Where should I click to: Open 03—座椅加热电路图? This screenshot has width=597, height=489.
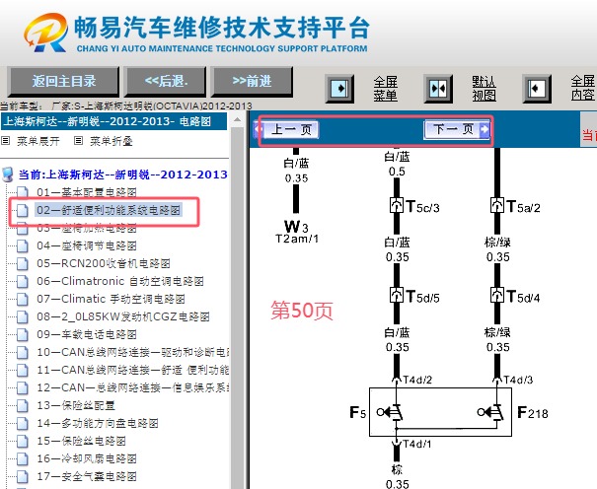[x=87, y=228]
